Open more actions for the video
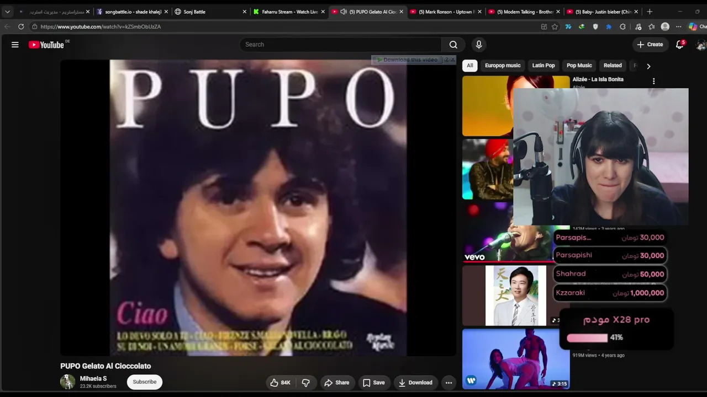707x397 pixels. (449, 383)
